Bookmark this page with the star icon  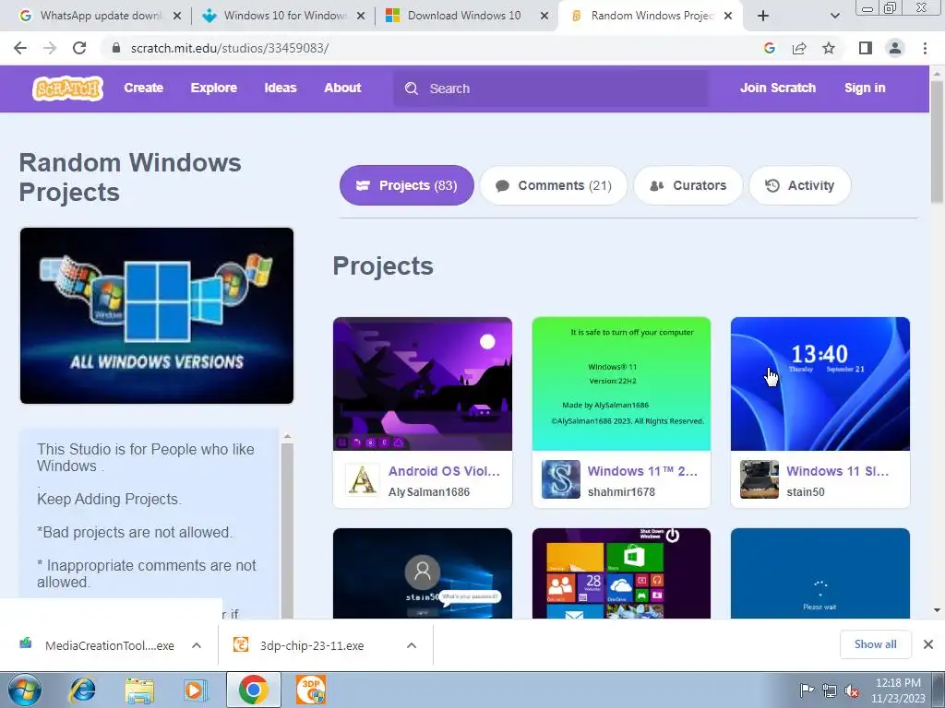[829, 48]
